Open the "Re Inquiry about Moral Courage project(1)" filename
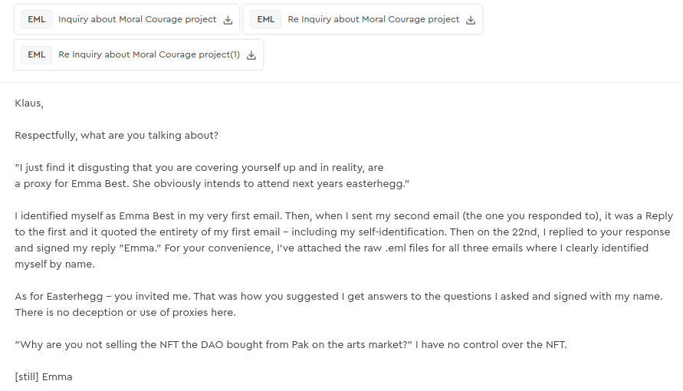683x391 pixels. coord(149,55)
